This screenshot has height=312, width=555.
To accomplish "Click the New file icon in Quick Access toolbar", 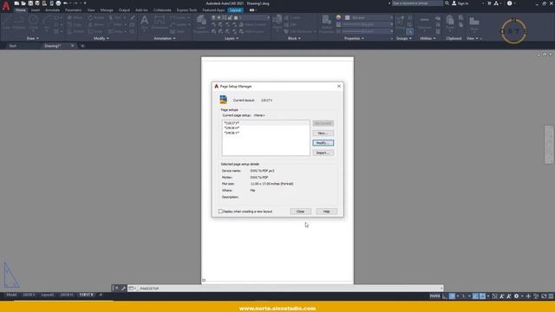I will [x=16, y=3].
